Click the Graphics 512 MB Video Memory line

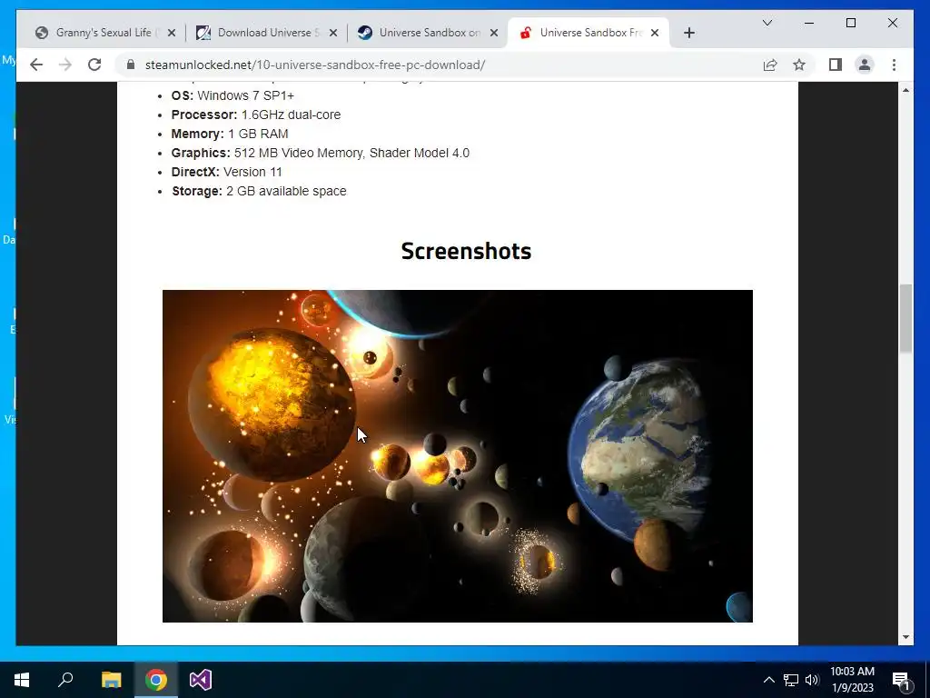point(321,153)
